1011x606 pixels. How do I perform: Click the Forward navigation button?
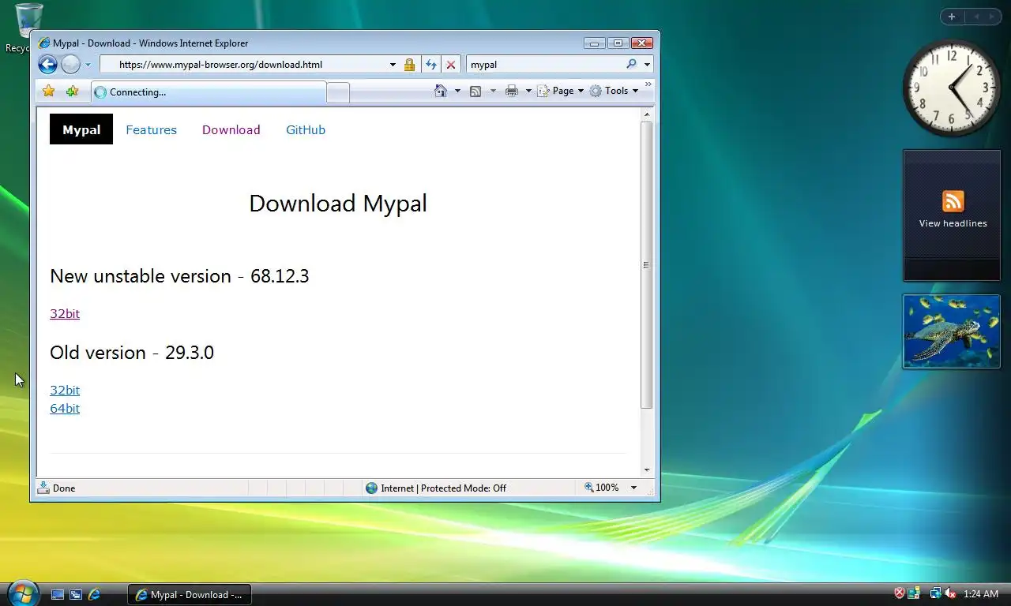point(71,65)
